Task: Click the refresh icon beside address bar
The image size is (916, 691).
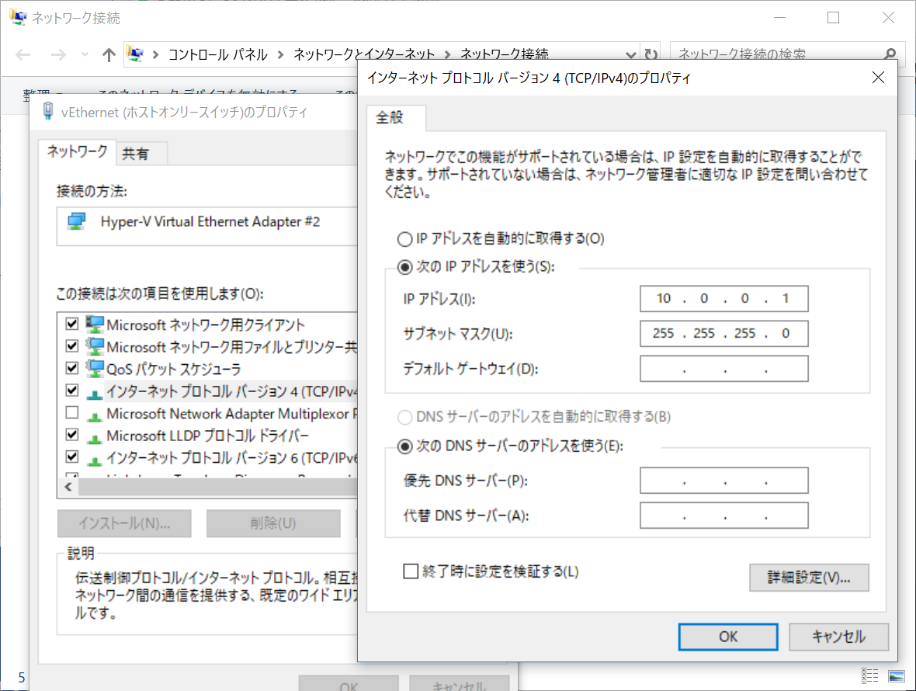Action: 651,54
